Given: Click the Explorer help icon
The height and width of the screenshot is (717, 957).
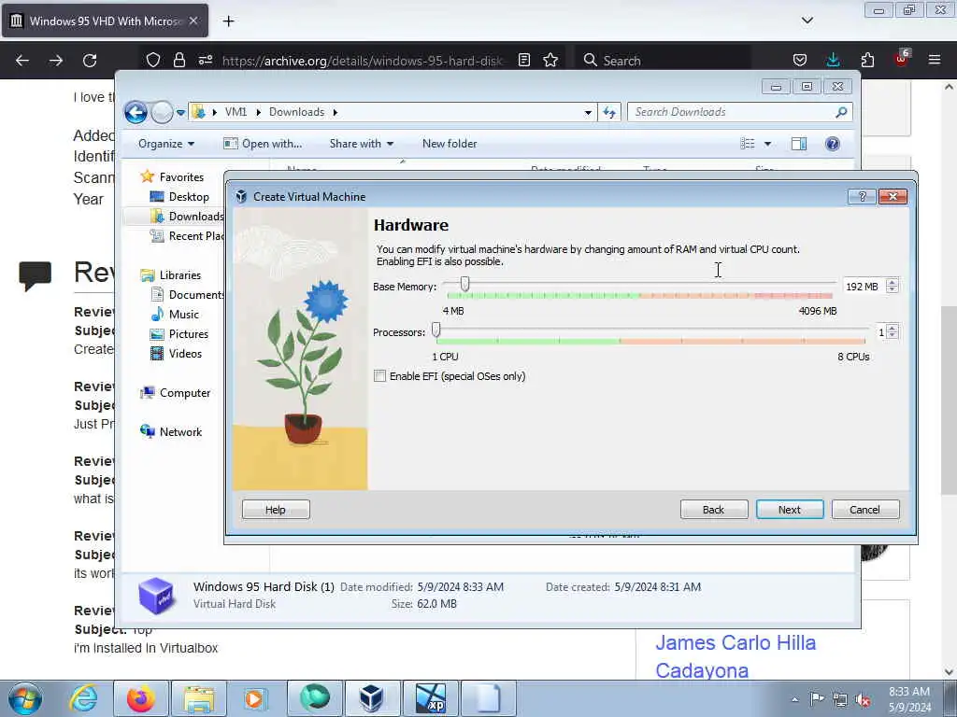Looking at the screenshot, I should point(832,144).
